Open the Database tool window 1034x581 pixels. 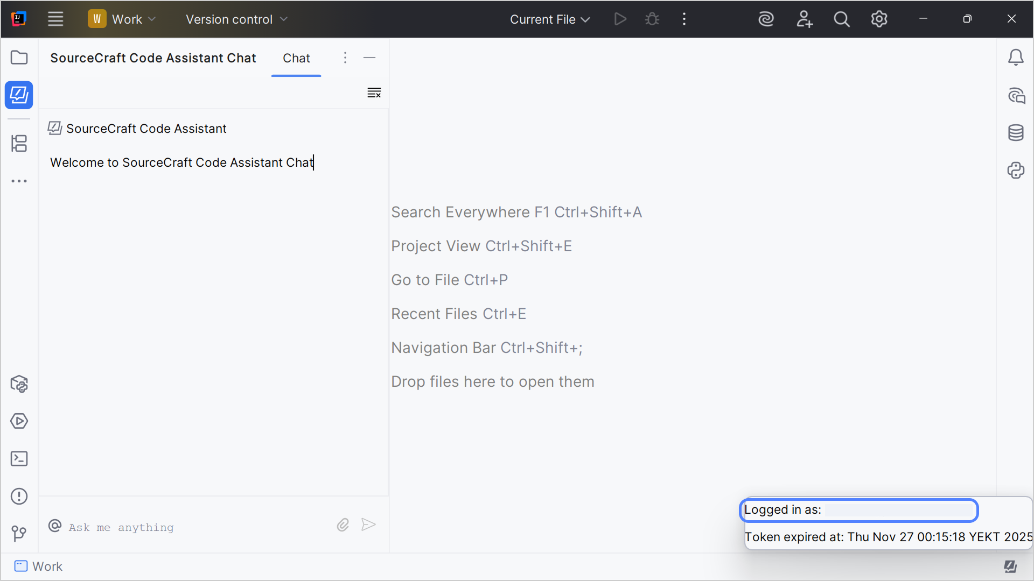coord(1016,133)
